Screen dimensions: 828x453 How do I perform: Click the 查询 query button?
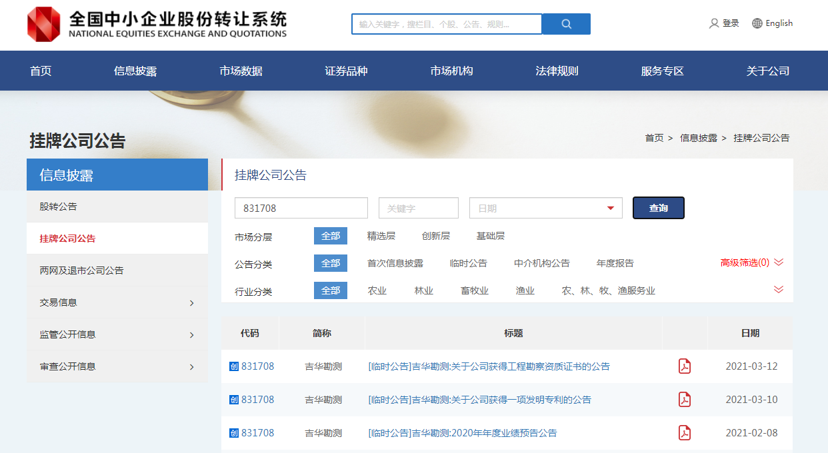(x=659, y=208)
